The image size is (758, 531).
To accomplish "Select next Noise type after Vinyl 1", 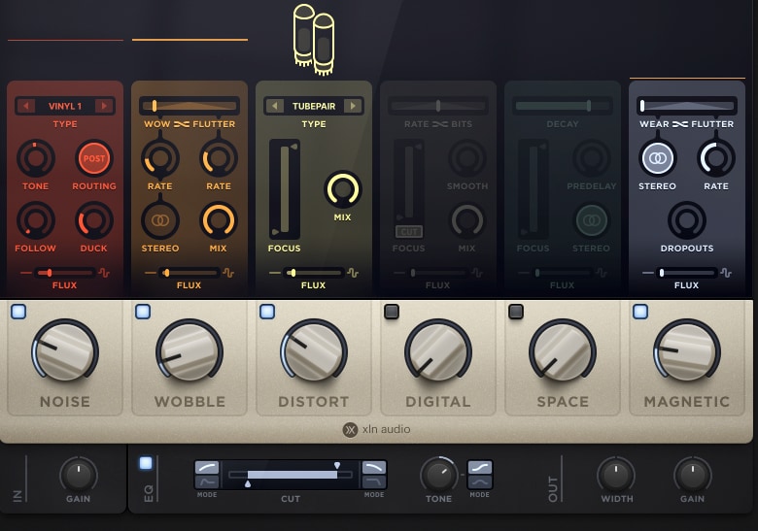I will [x=103, y=106].
